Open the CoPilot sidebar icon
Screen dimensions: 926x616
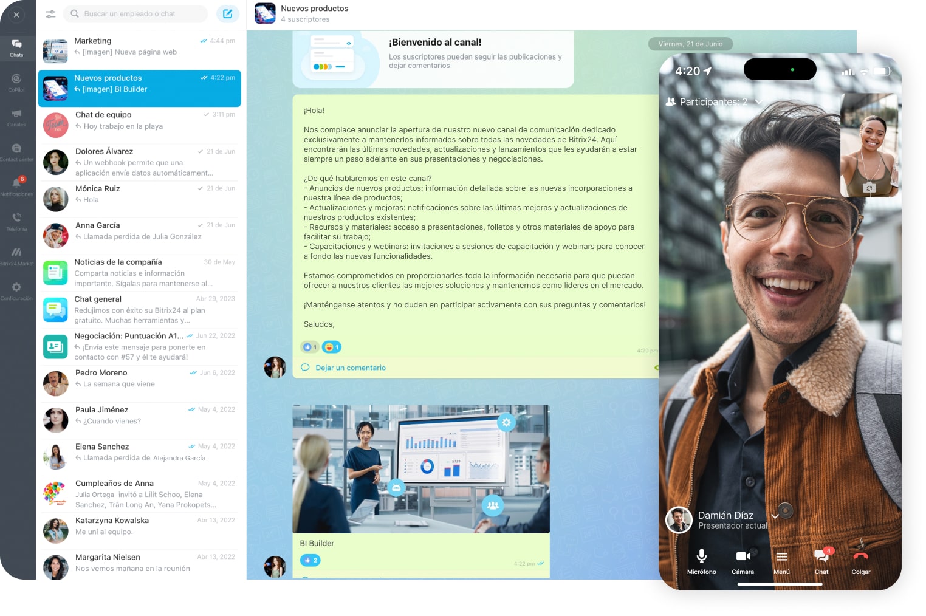pos(16,81)
